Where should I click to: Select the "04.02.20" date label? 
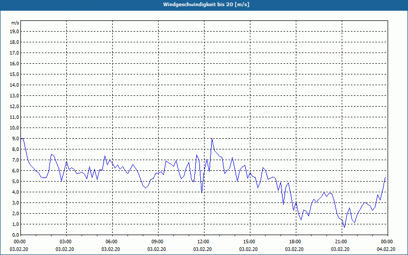[386, 249]
